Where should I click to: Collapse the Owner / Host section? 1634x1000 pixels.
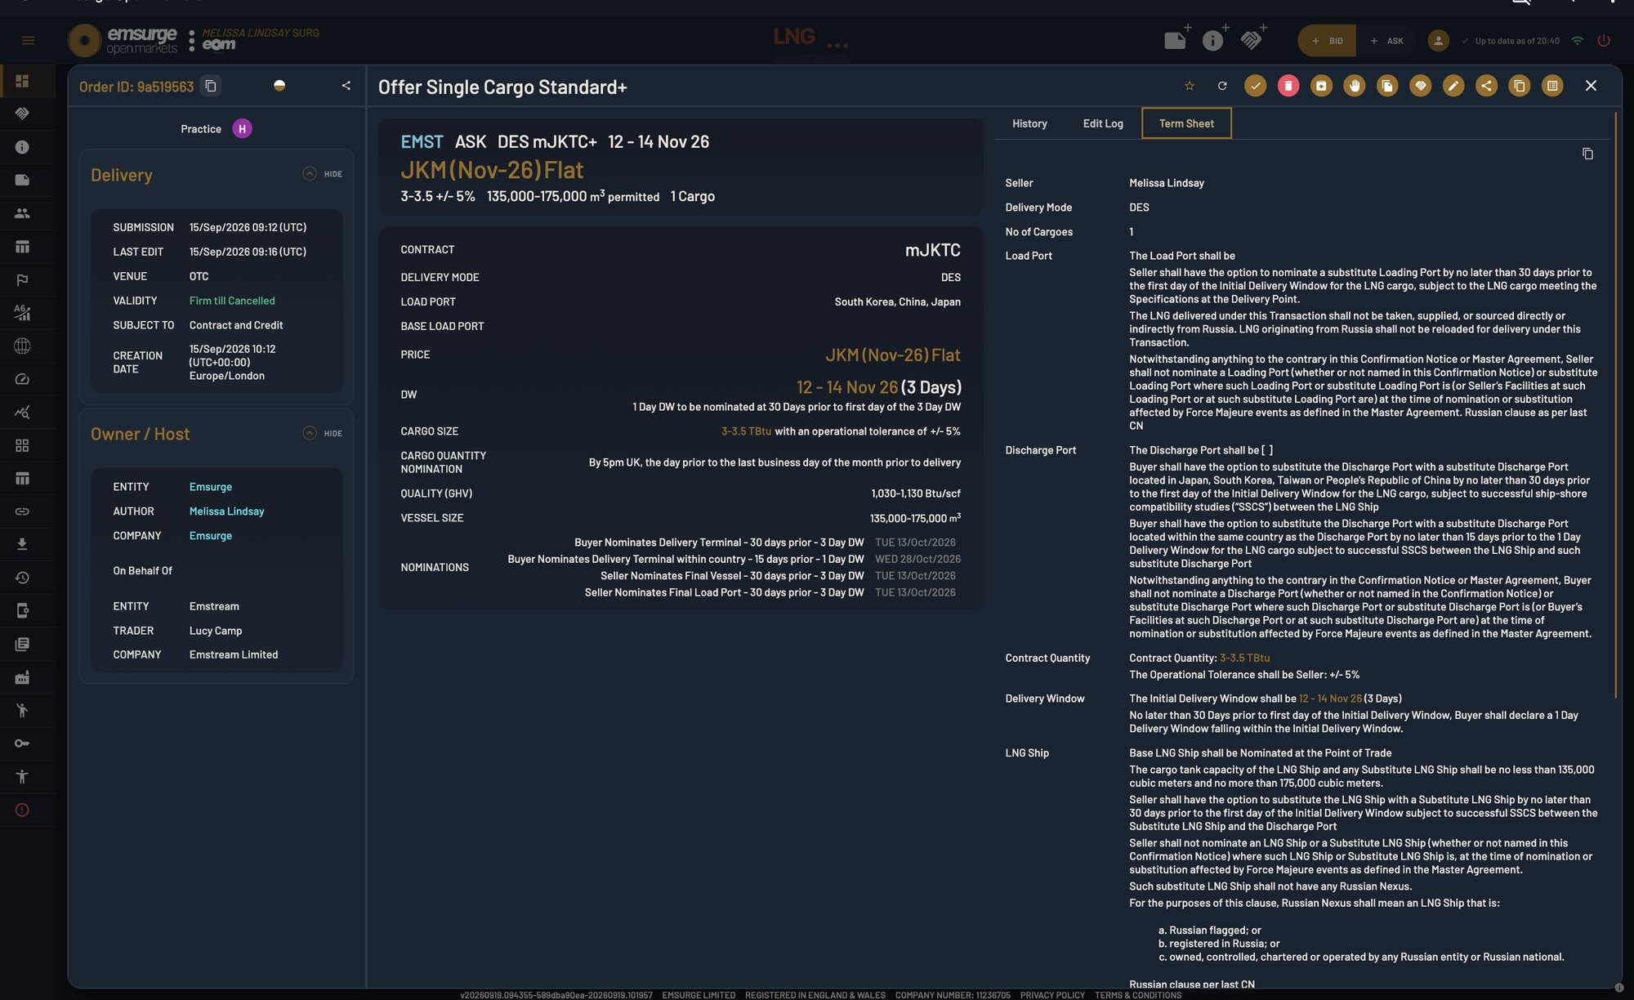tap(323, 433)
